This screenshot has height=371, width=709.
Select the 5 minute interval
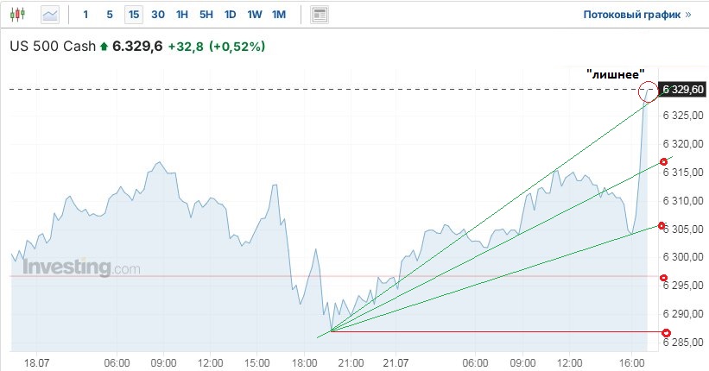[109, 15]
